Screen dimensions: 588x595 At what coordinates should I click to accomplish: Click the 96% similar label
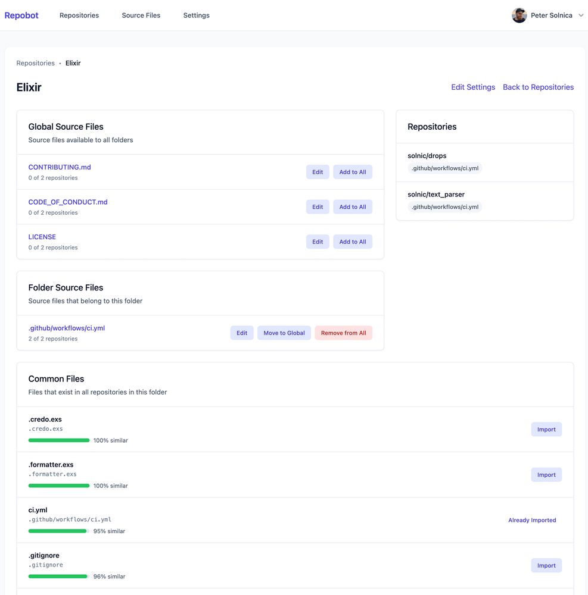(x=109, y=577)
